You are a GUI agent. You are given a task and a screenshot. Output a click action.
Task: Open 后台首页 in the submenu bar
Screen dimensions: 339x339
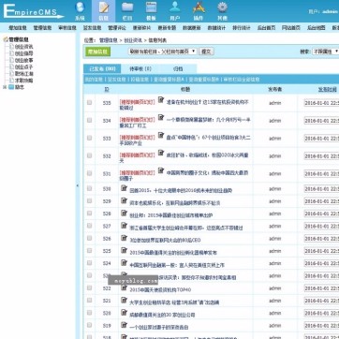(x=266, y=28)
